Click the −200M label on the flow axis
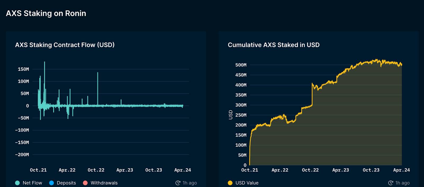The width and height of the screenshot is (424, 187). 22,155
